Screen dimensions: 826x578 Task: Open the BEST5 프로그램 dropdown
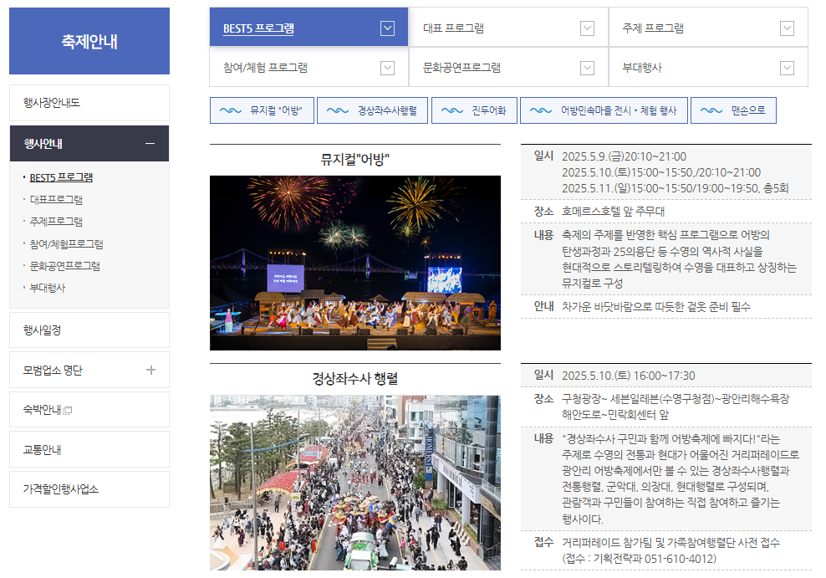387,27
